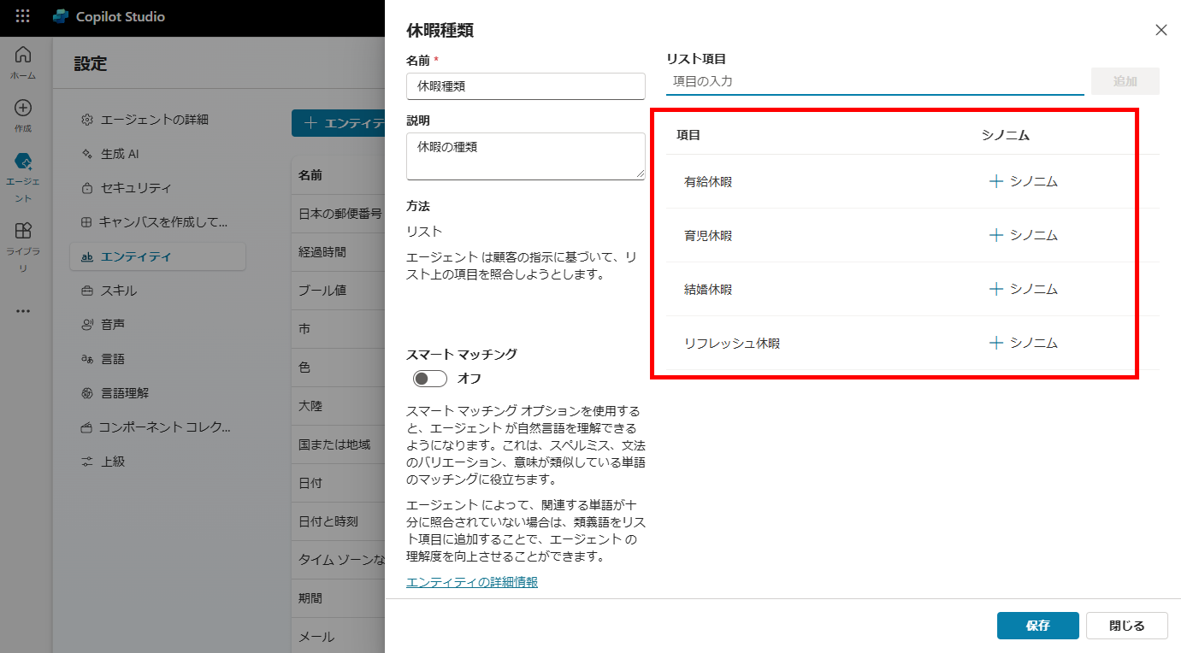This screenshot has width=1181, height=653.
Task: Open the app launcher waffle icon
Action: pos(23,16)
